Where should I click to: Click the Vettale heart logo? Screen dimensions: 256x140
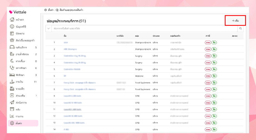pyautogui.click(x=11, y=12)
